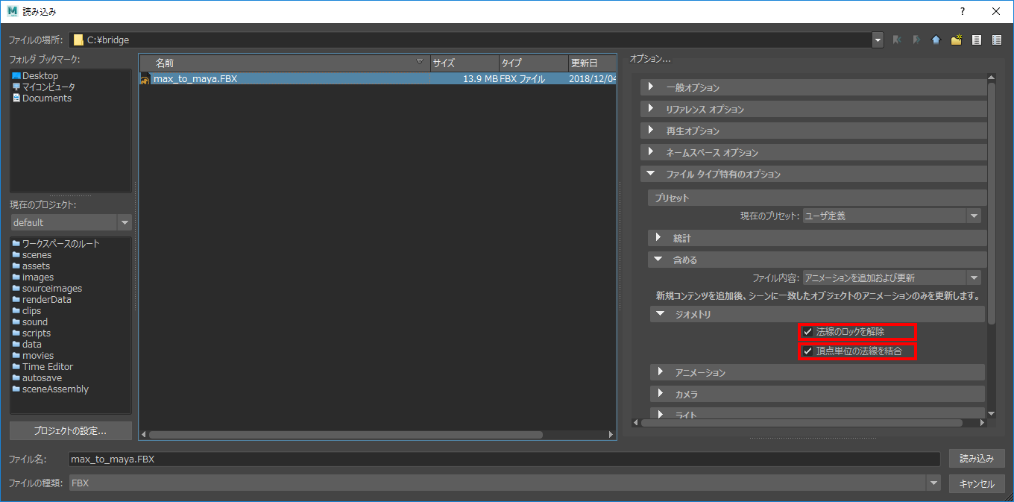
Task: Open the 現在のプリセット dropdown
Action: [891, 216]
